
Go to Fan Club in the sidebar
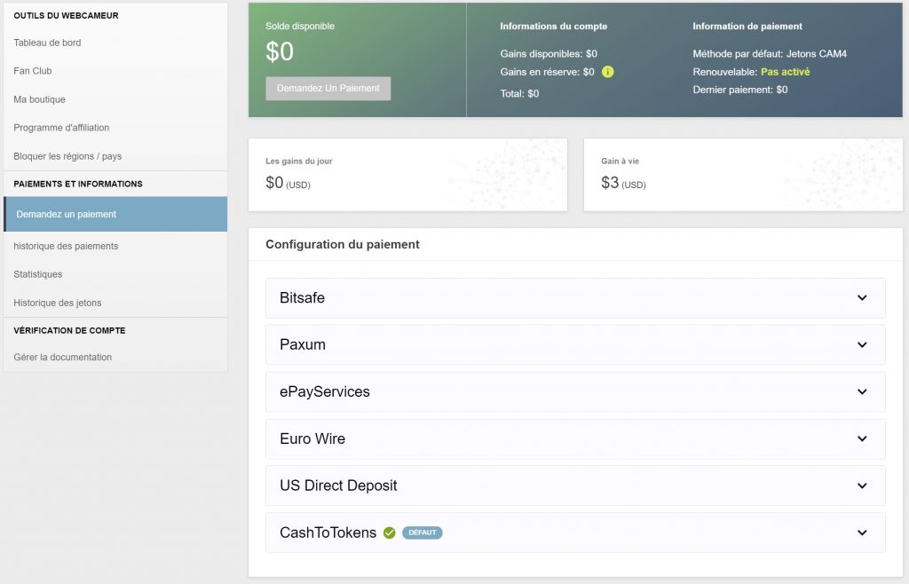33,71
